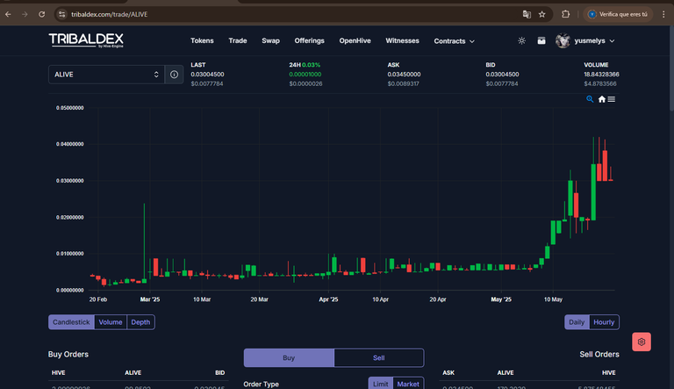Image resolution: width=674 pixels, height=389 pixels.
Task: Click the Apr '25 x-axis label
Action: [x=328, y=299]
